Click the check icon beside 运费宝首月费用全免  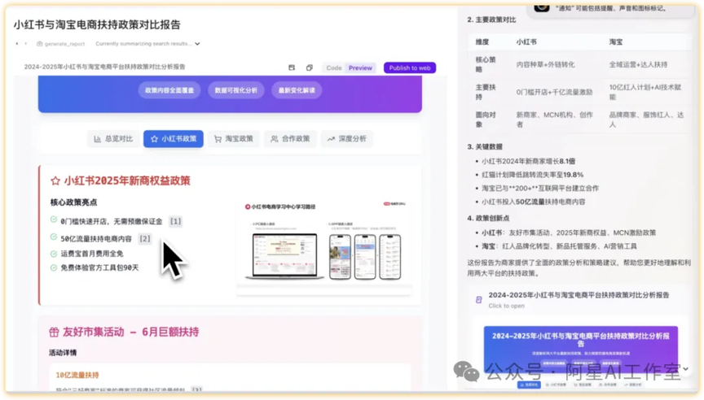tap(54, 254)
